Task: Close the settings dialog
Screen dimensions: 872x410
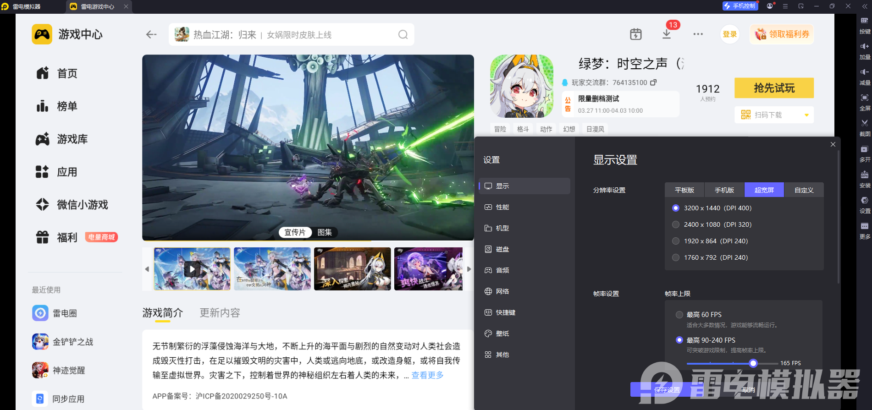Action: pos(833,144)
